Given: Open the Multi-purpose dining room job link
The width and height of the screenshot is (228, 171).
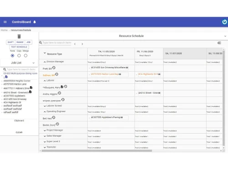Looking at the screenshot, I should click(21, 73).
